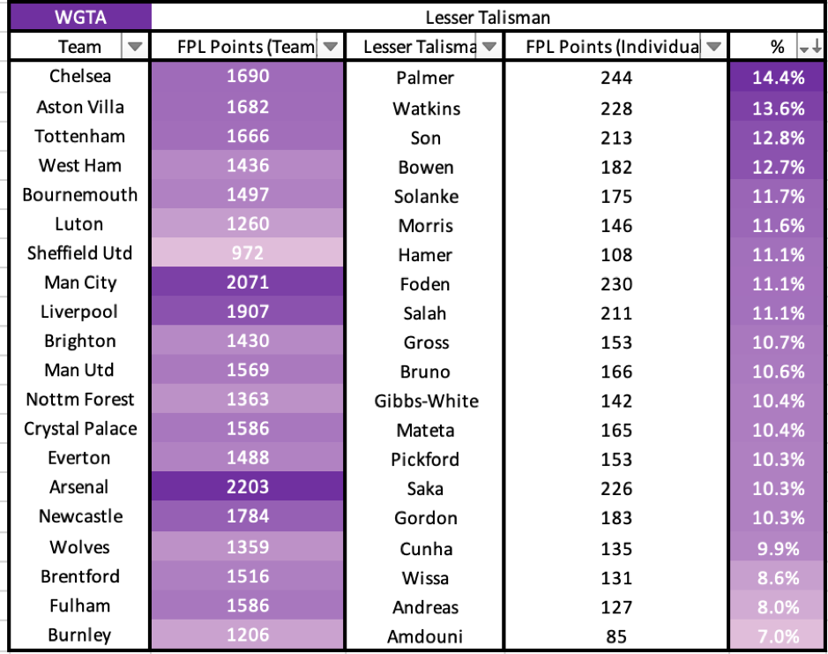Image resolution: width=828 pixels, height=654 pixels.
Task: Open the FPL Points (Individual) filter dropdown
Action: tap(713, 48)
